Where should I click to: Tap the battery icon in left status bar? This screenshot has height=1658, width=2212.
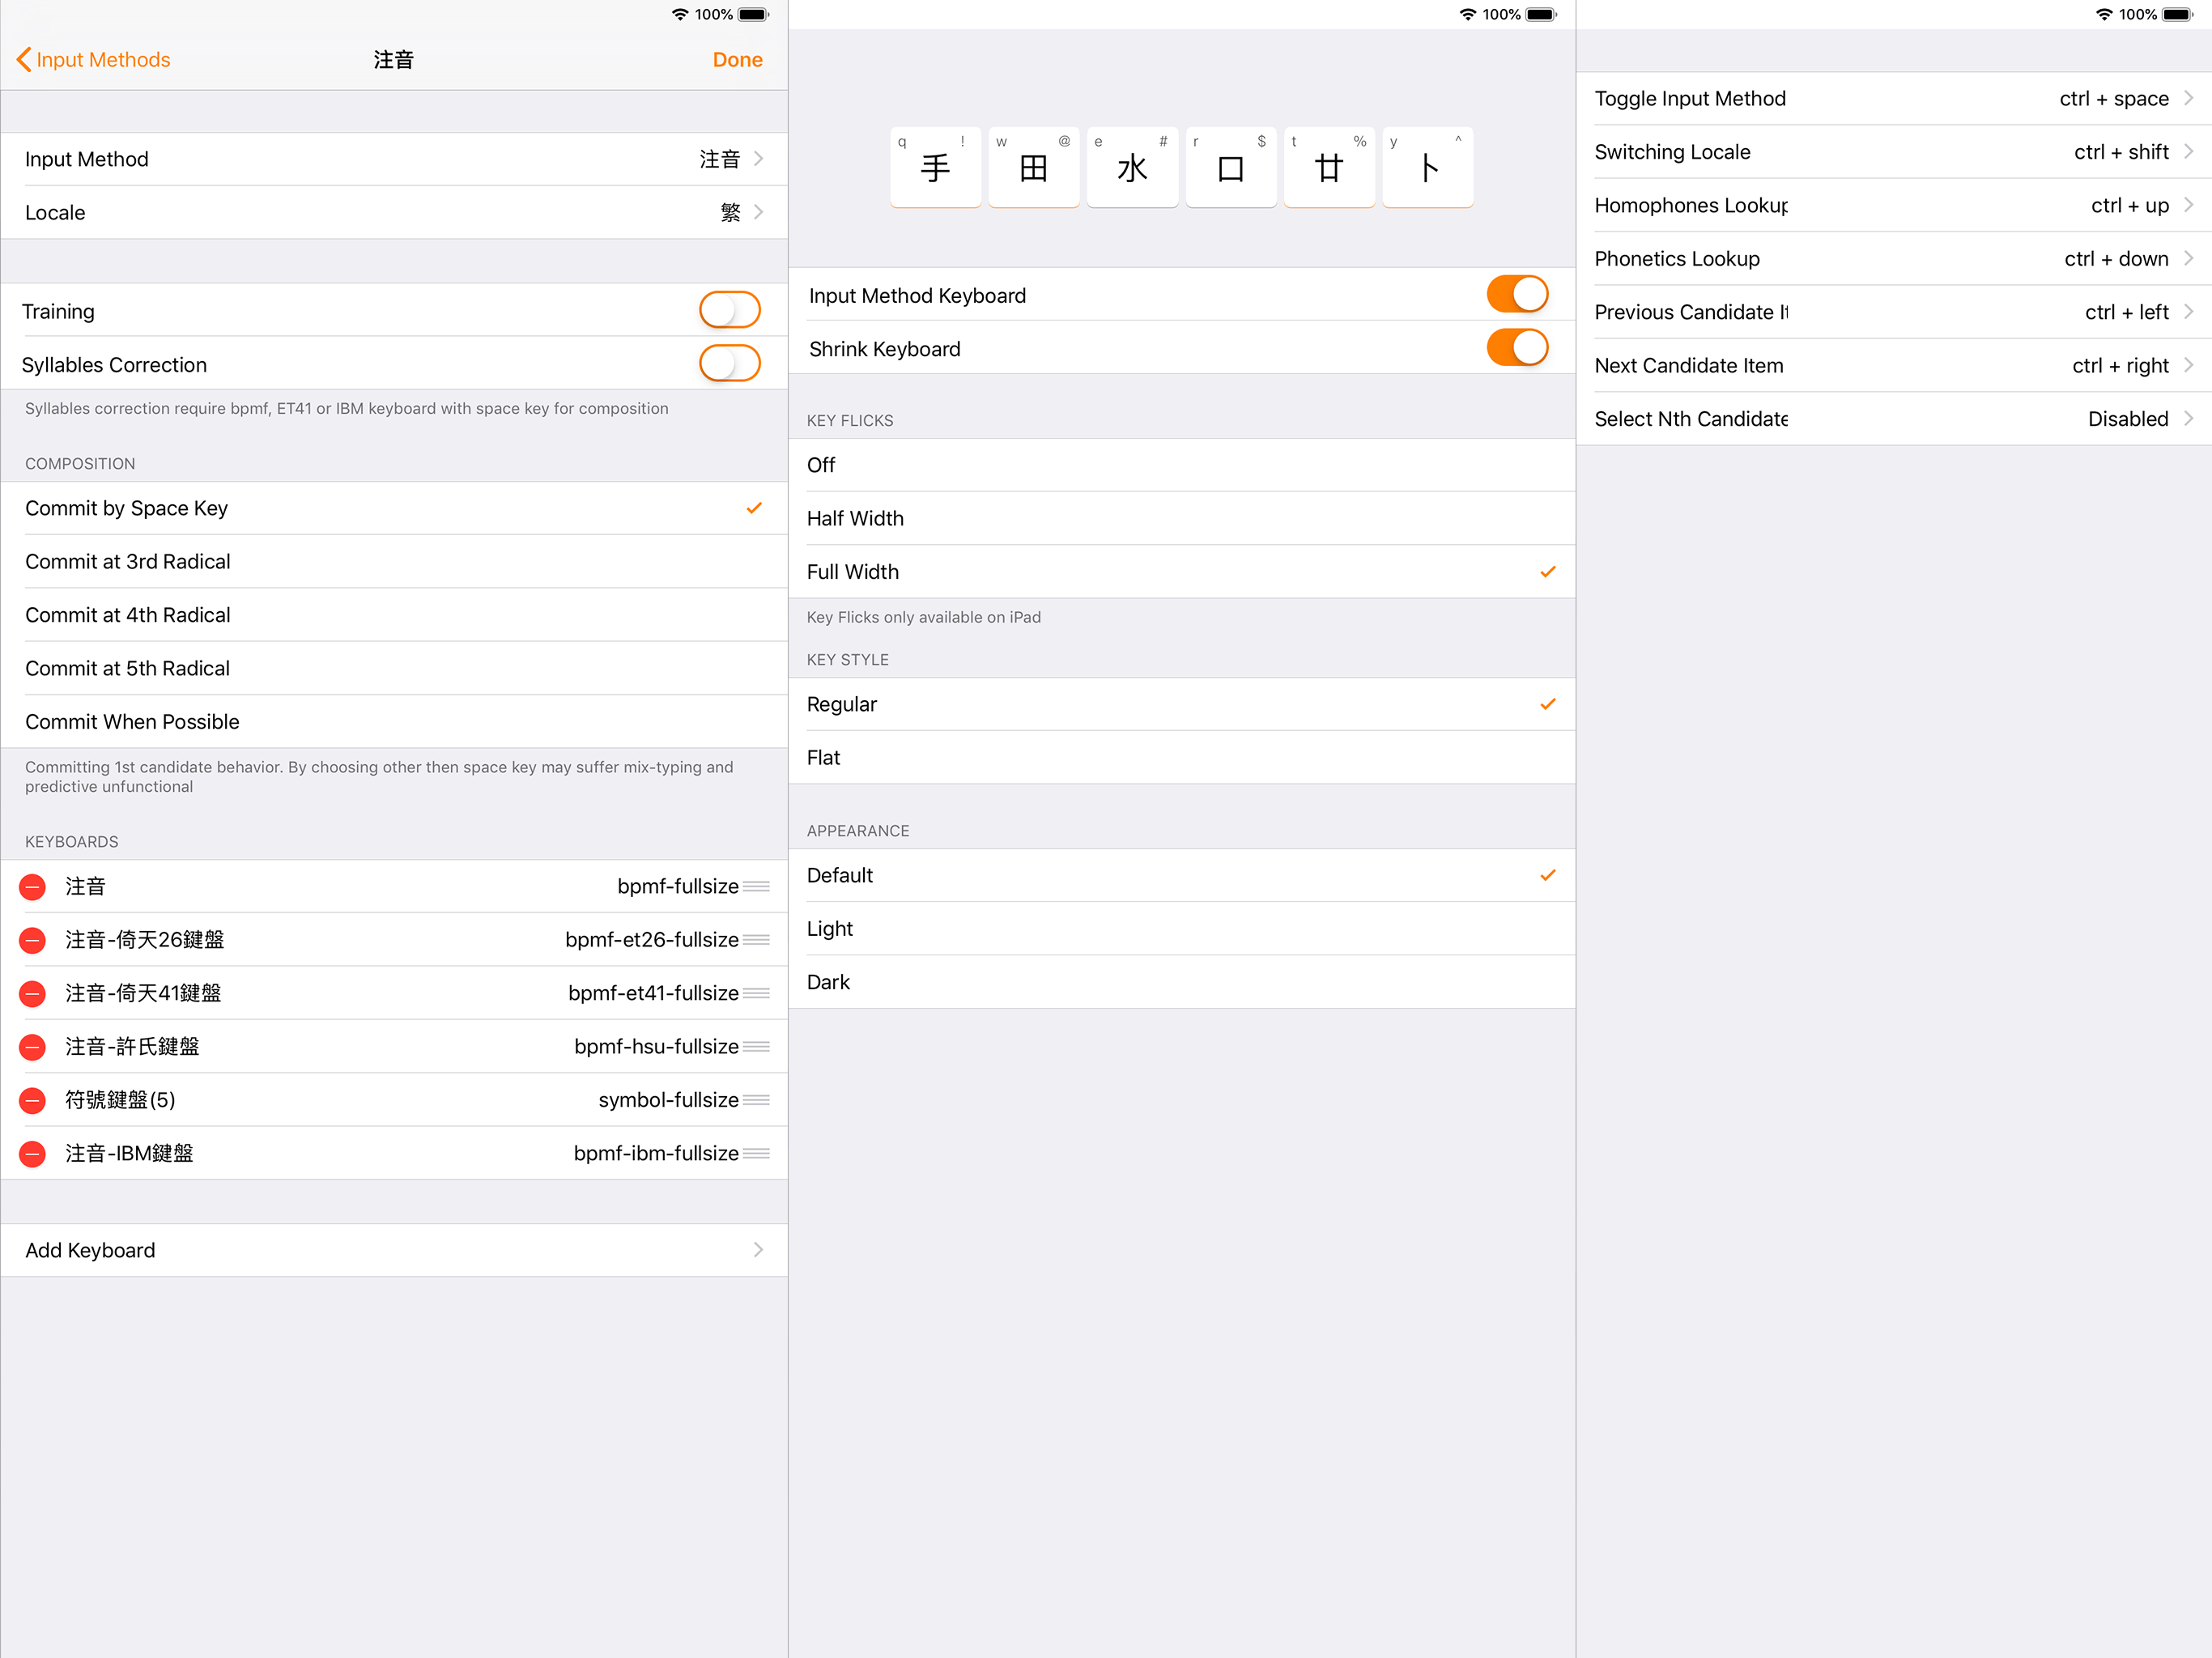[x=754, y=14]
